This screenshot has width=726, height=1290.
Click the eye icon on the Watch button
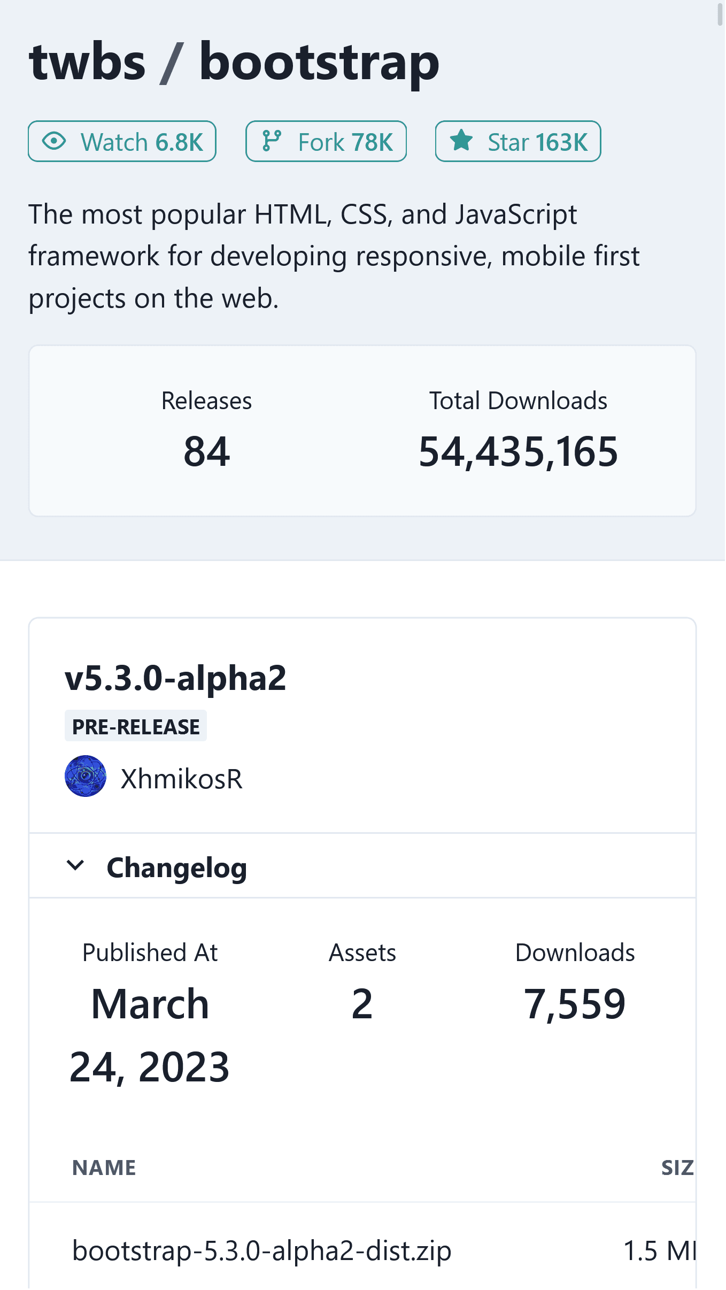pos(53,141)
